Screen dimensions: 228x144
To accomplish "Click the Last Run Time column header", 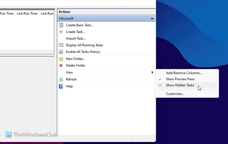I will pyautogui.click(x=27, y=13).
